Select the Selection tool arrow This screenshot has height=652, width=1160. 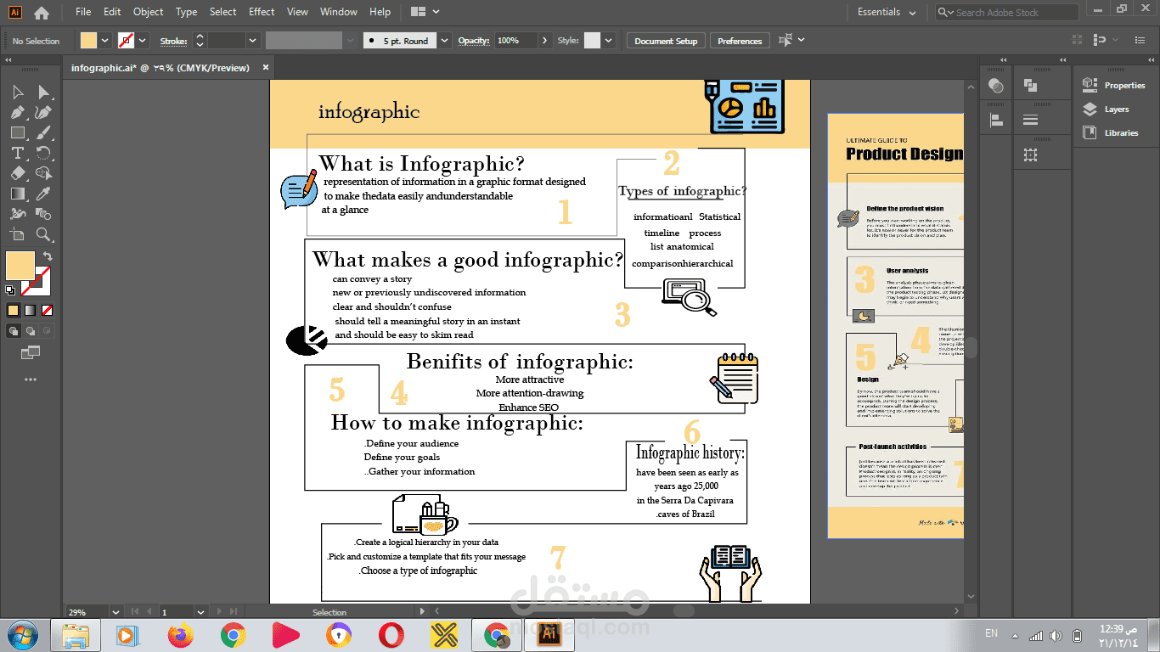(18, 92)
